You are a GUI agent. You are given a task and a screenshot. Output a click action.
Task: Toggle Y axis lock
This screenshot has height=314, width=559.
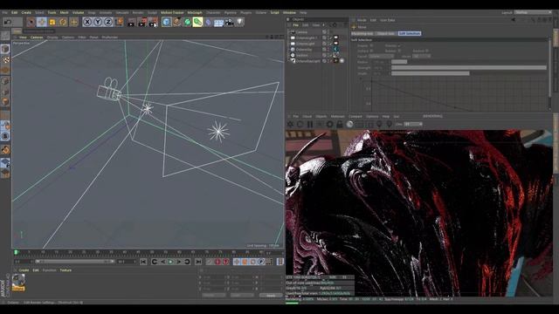98,22
